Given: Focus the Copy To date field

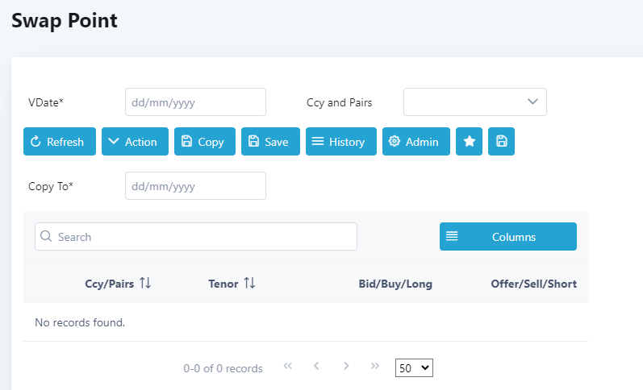Looking at the screenshot, I should 195,185.
